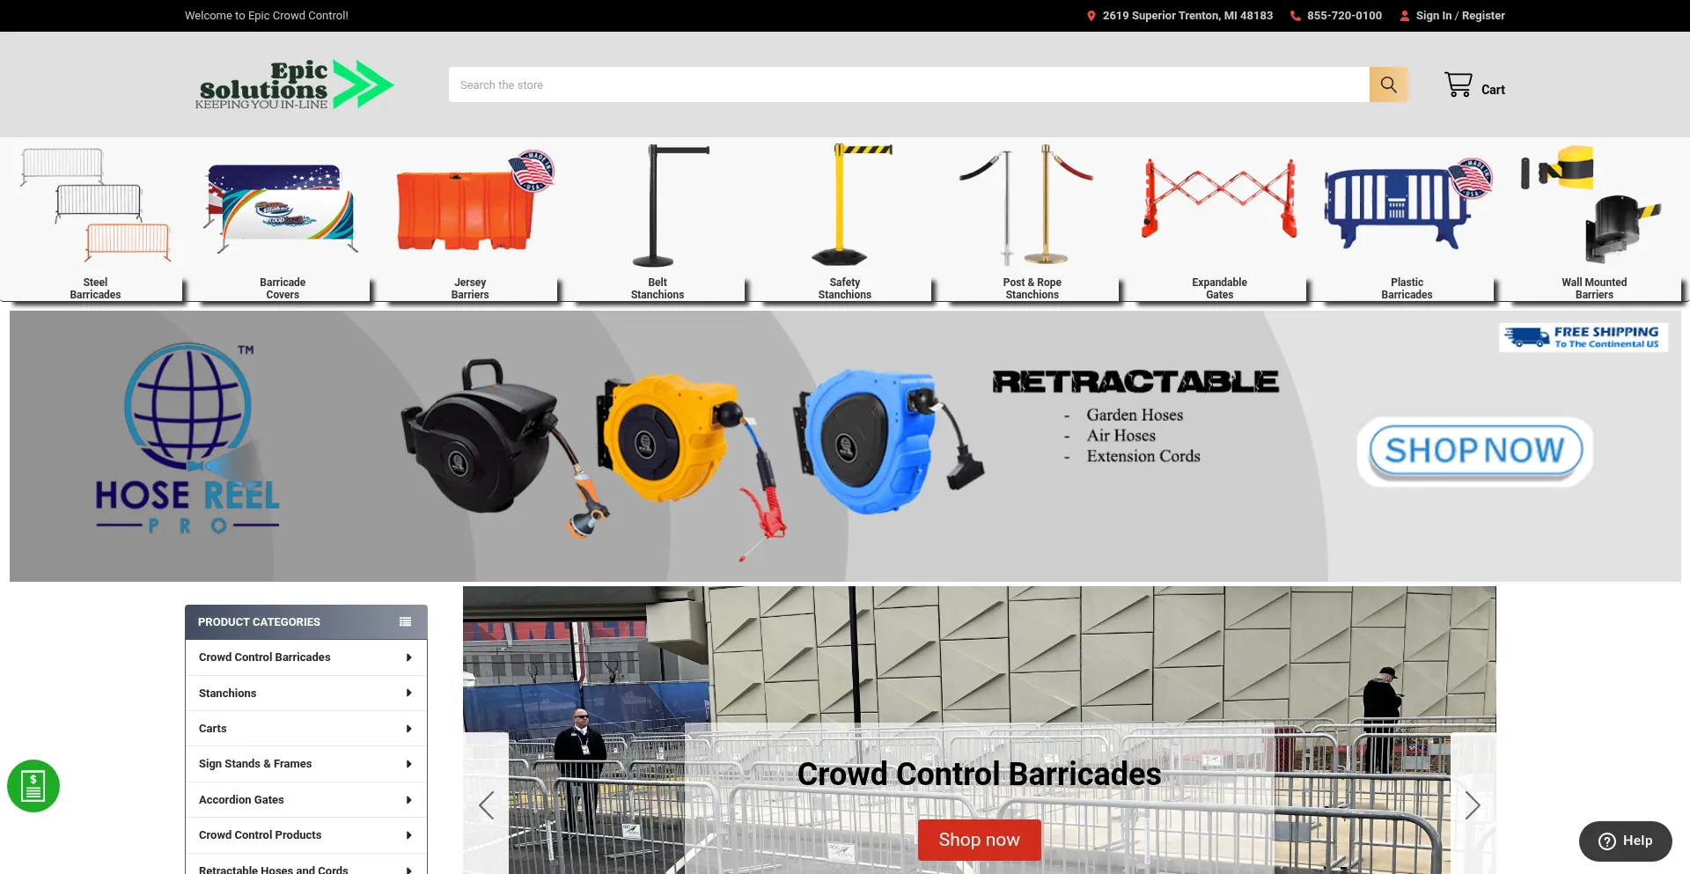Image resolution: width=1690 pixels, height=874 pixels.
Task: Expand Crowd Control Barricades submenu
Action: click(408, 657)
